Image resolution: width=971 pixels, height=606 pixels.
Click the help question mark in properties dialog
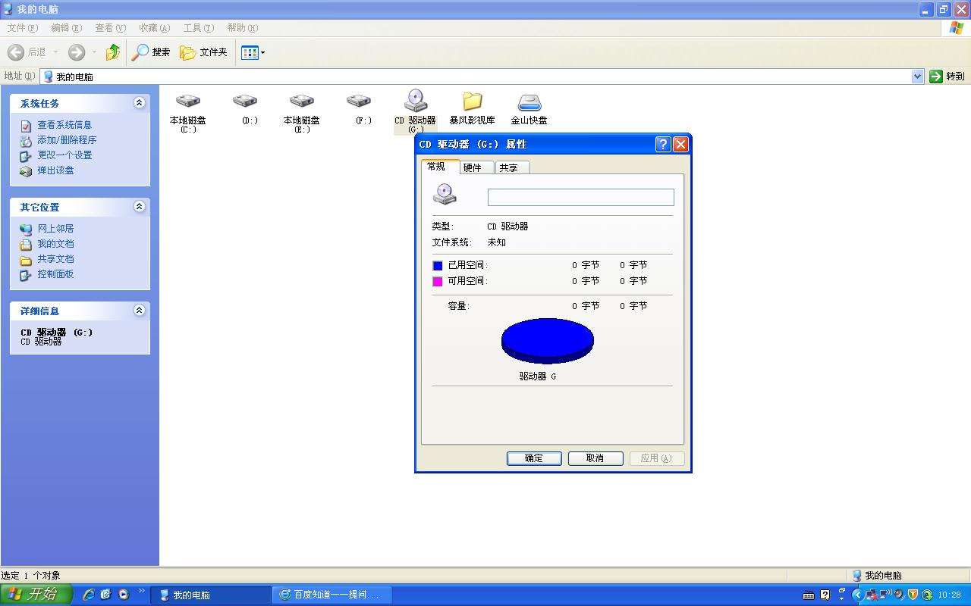pos(663,144)
